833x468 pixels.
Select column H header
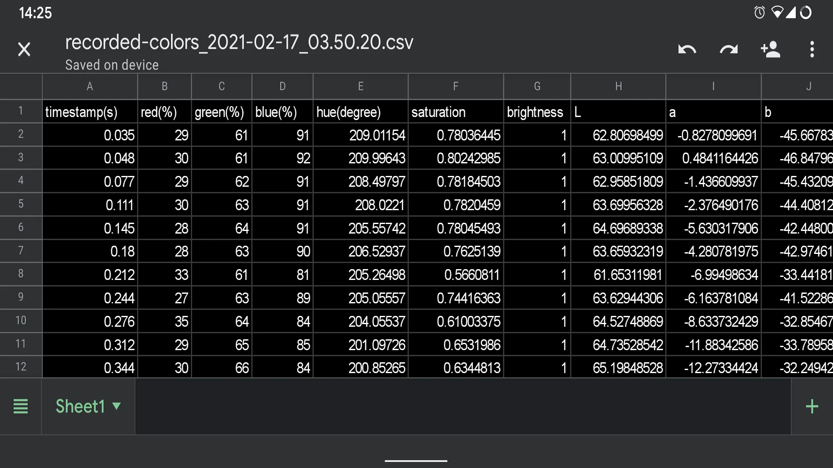click(618, 86)
